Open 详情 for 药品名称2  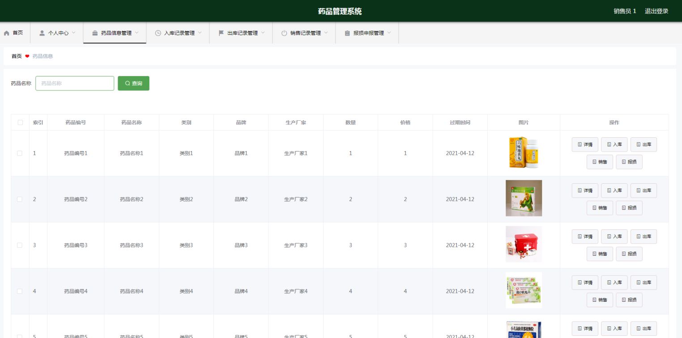tap(585, 190)
